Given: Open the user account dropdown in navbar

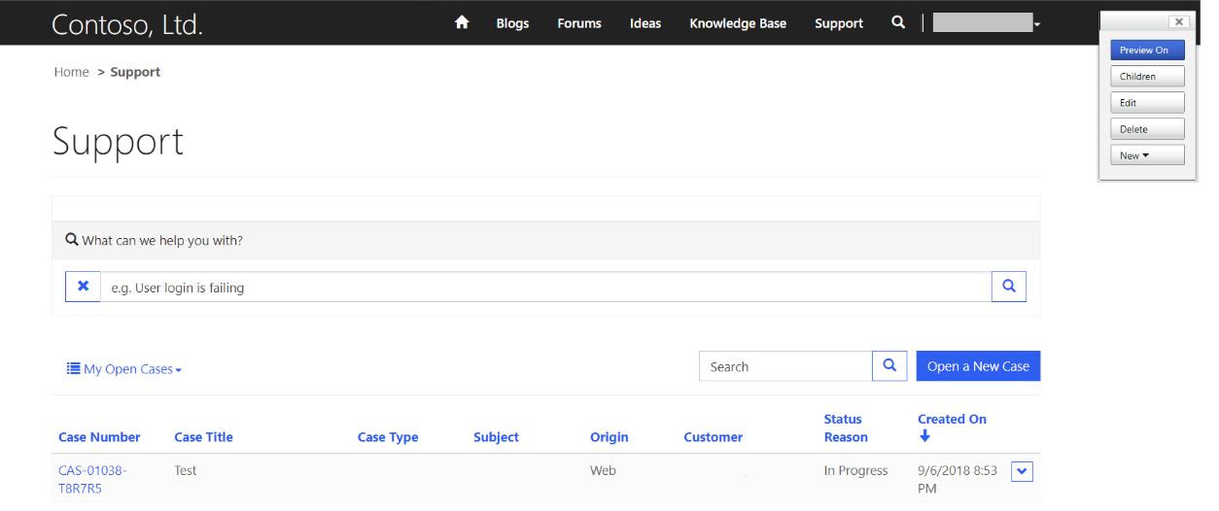Looking at the screenshot, I should point(987,22).
